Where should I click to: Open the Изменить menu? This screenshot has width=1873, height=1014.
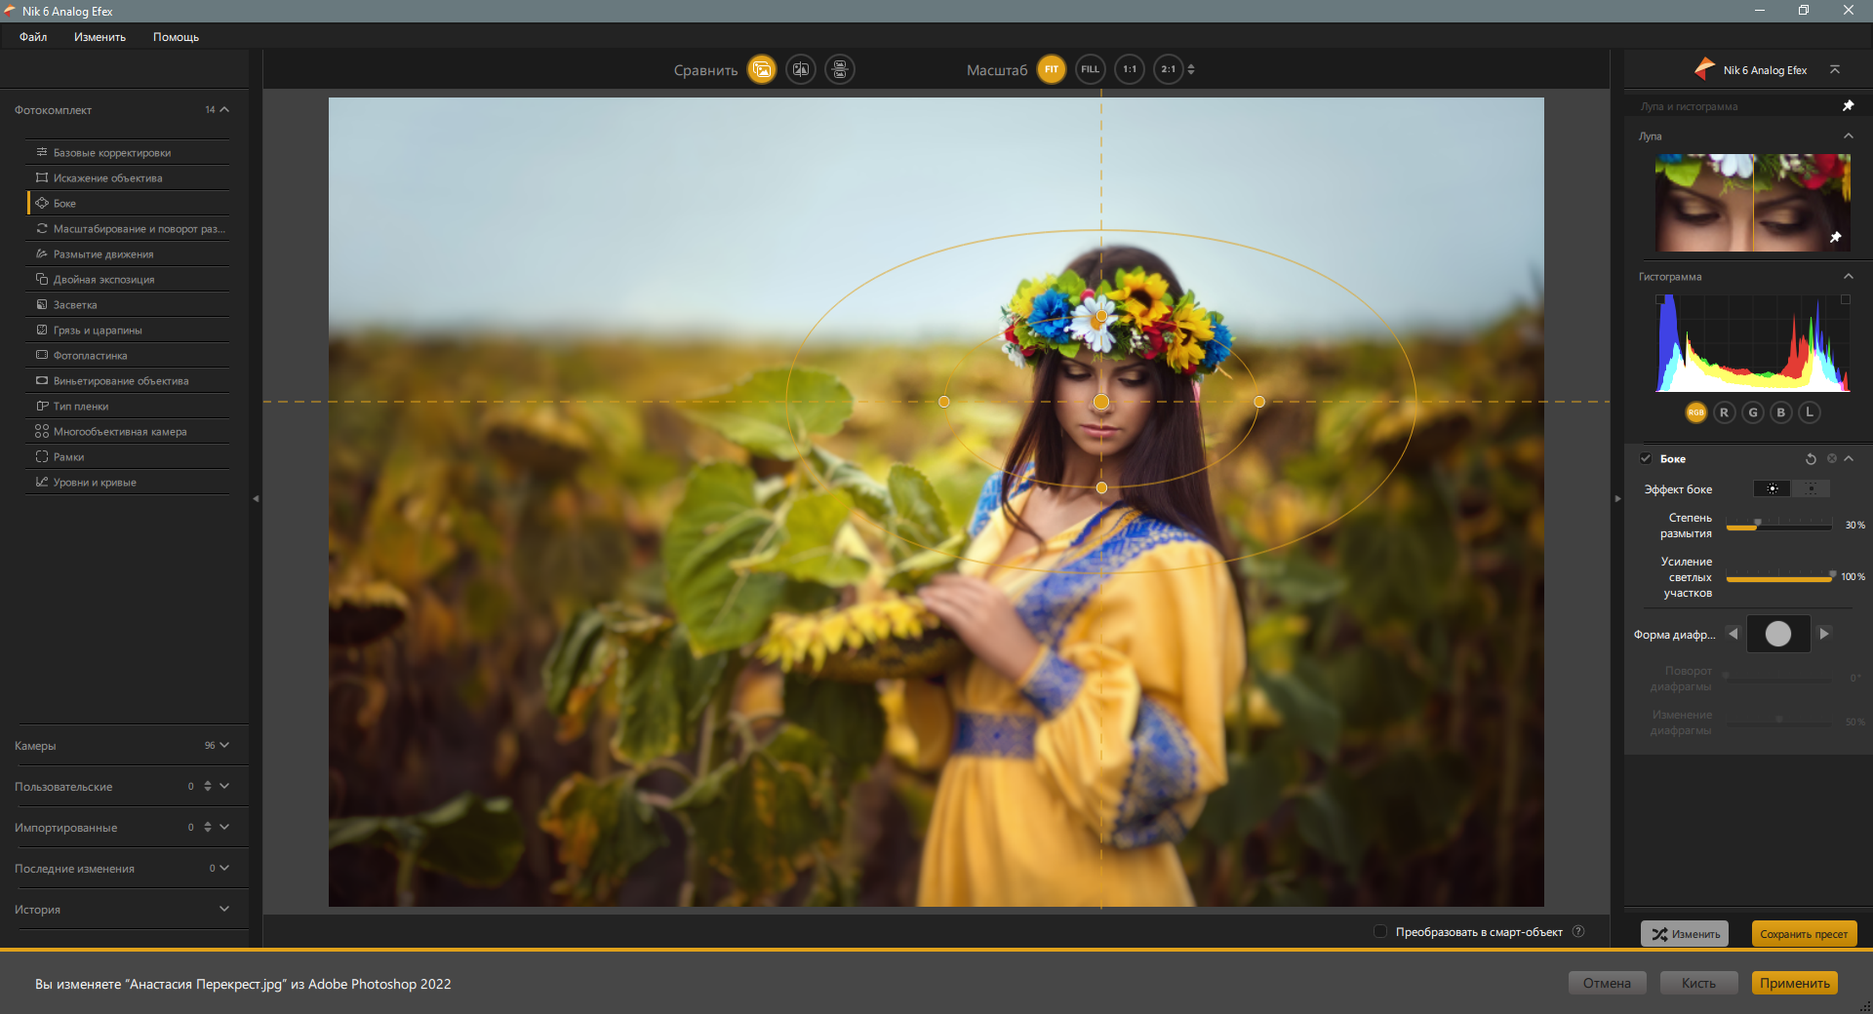100,37
